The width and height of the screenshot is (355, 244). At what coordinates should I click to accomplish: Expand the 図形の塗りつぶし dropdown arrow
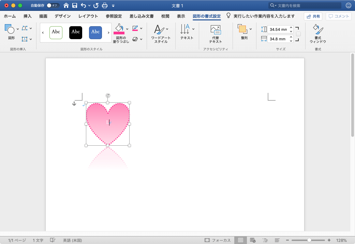point(127,29)
